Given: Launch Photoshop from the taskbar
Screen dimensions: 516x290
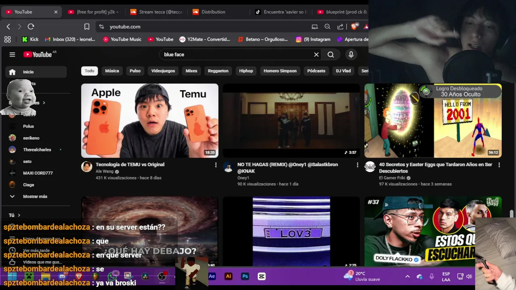Looking at the screenshot, I should pos(245,276).
